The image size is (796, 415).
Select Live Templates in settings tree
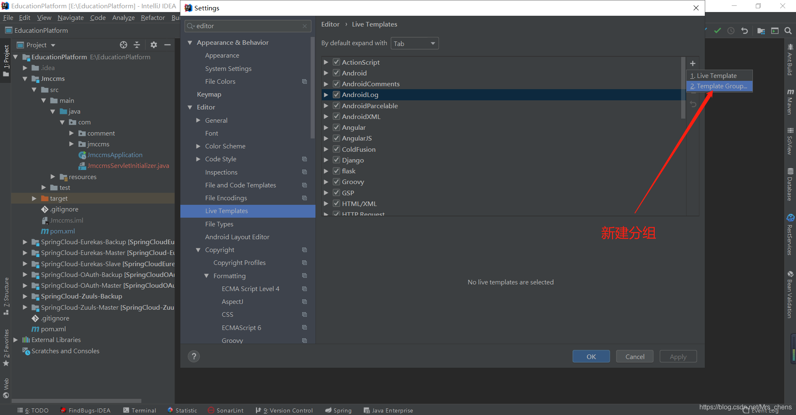click(x=248, y=211)
